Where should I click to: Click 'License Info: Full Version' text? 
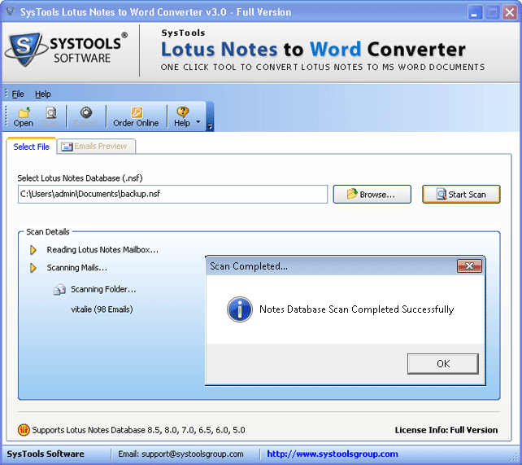point(446,430)
